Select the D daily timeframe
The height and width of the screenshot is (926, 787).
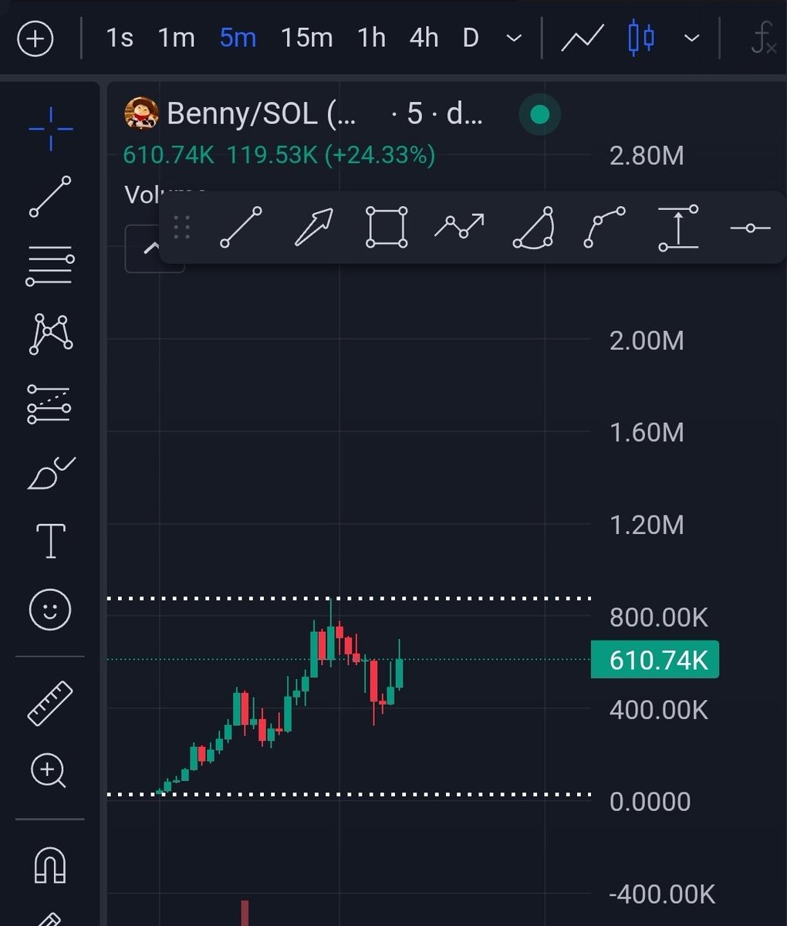[471, 38]
